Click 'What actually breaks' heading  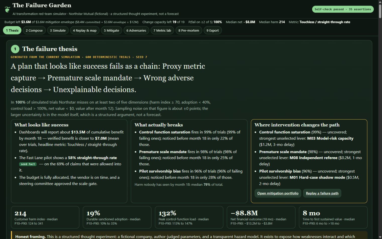point(159,125)
